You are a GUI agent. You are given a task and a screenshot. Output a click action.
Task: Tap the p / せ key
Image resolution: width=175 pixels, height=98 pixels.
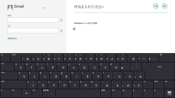tap(115, 66)
